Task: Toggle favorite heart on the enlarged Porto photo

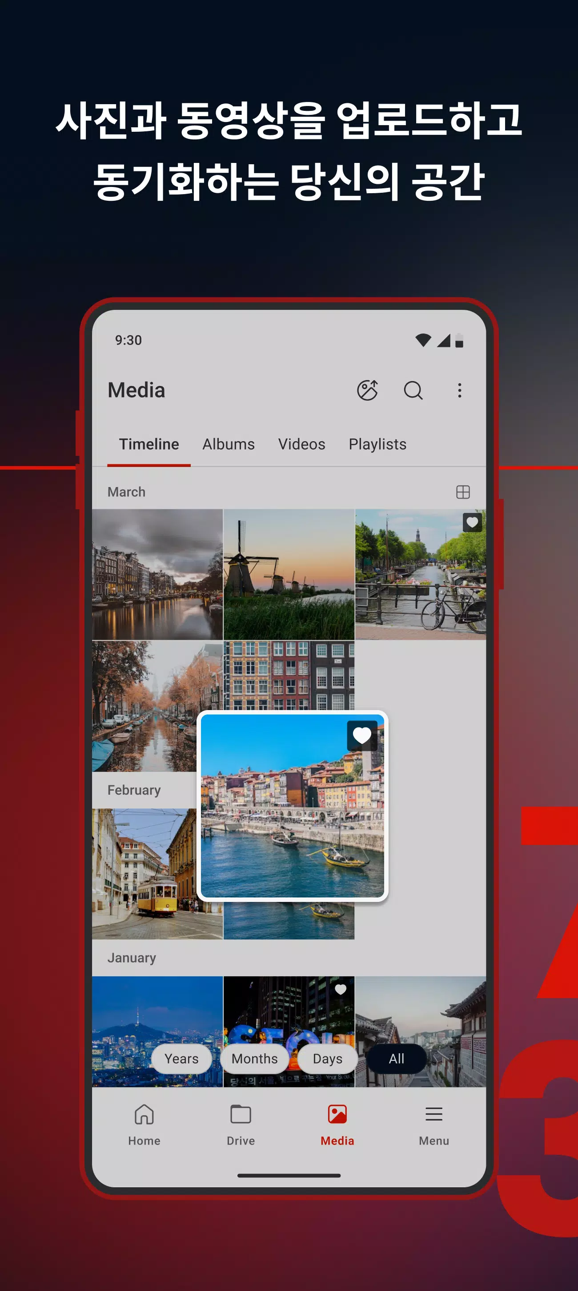Action: (x=362, y=735)
